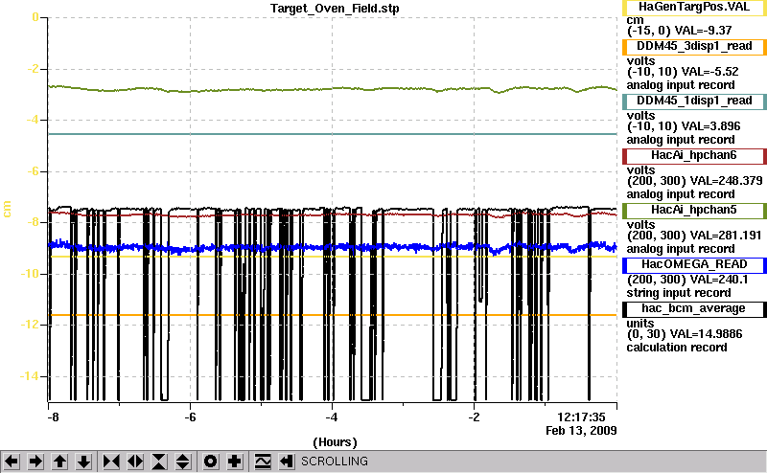Click the arrow-to-bar scroll mode icon
The image size is (767, 473).
[287, 462]
